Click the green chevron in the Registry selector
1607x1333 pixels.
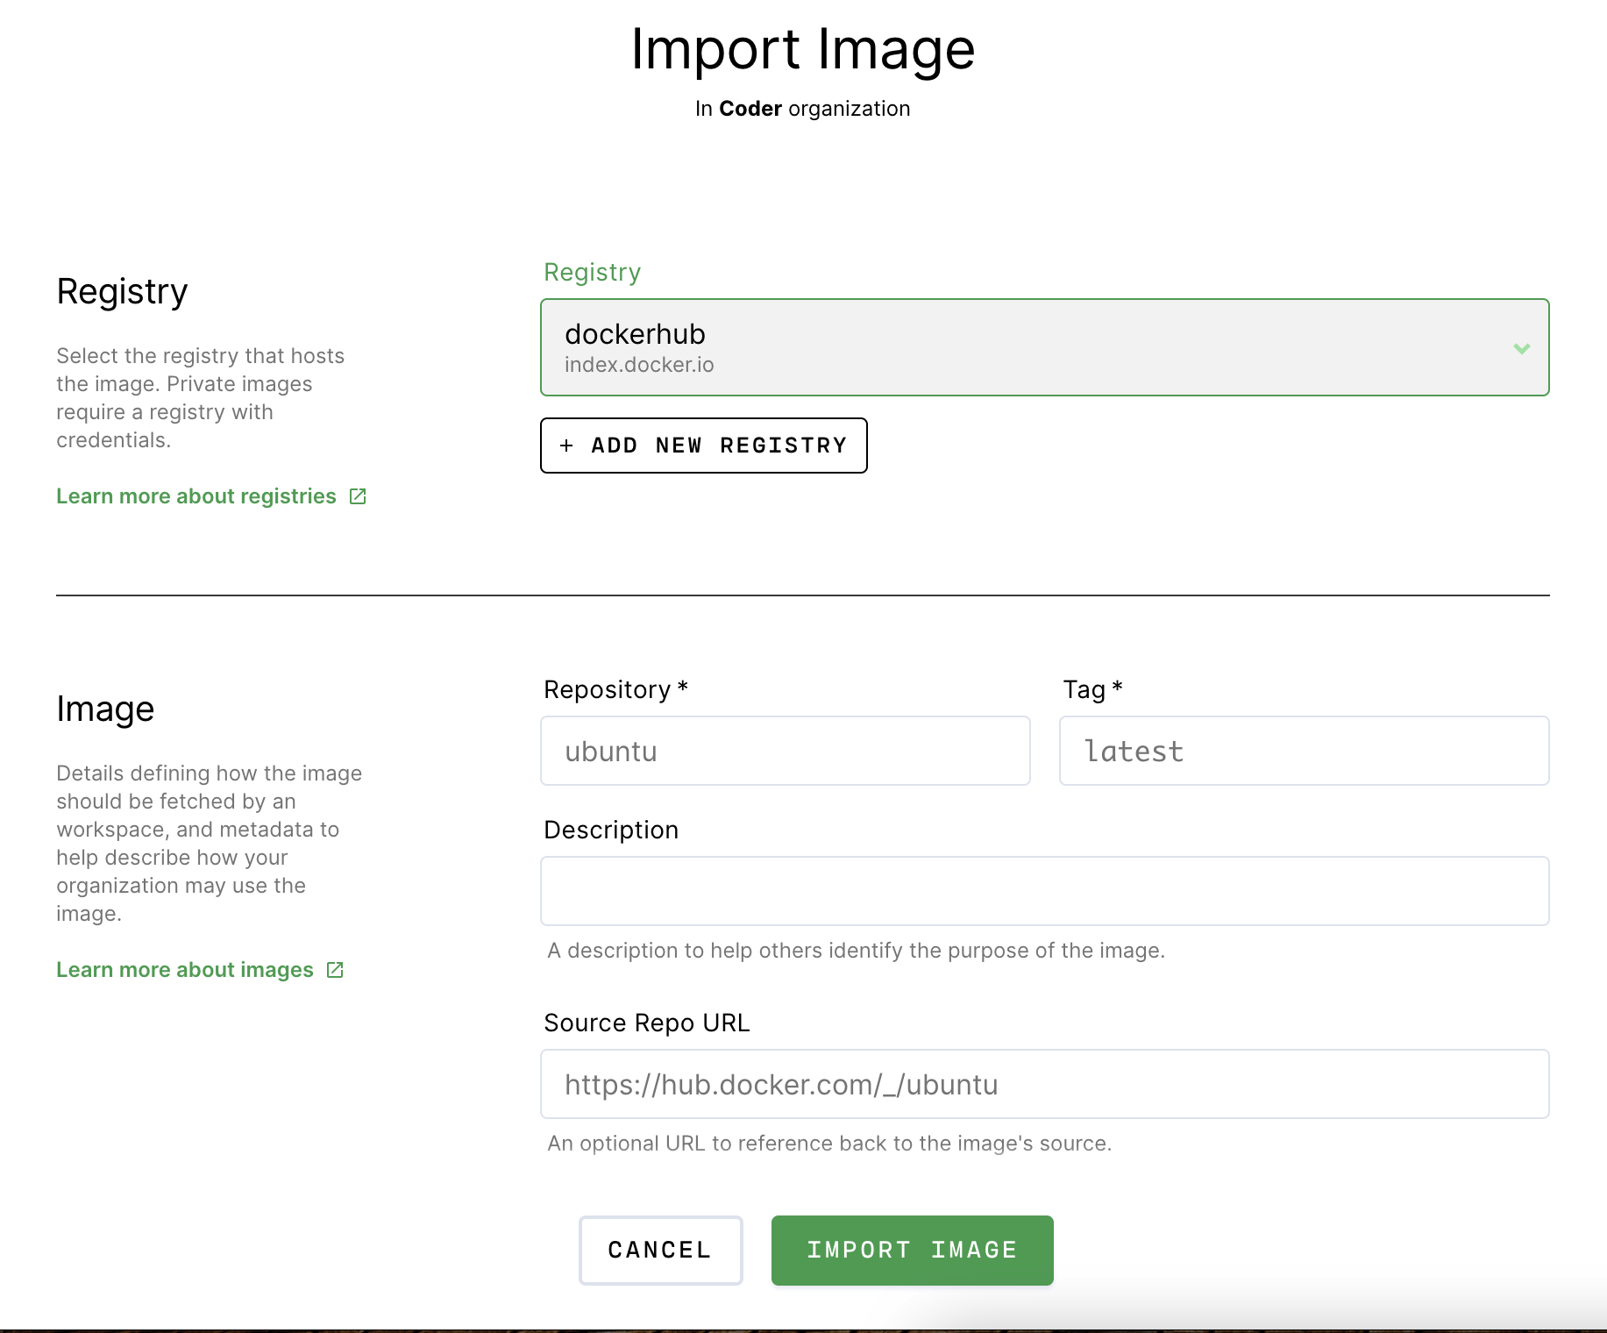pos(1521,348)
